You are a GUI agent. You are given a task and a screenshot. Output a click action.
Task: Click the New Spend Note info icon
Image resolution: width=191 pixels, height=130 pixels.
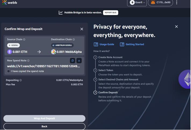click(x=28, y=61)
